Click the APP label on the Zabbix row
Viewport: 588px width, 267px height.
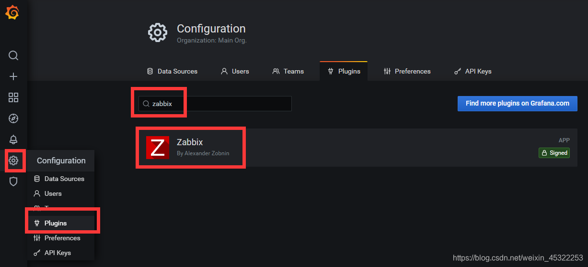point(564,140)
